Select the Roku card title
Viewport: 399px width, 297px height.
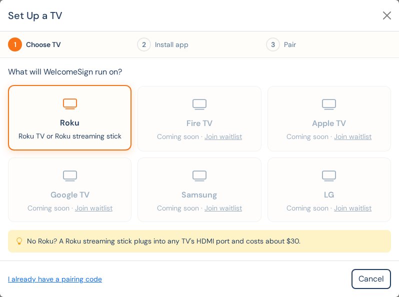coord(69,122)
